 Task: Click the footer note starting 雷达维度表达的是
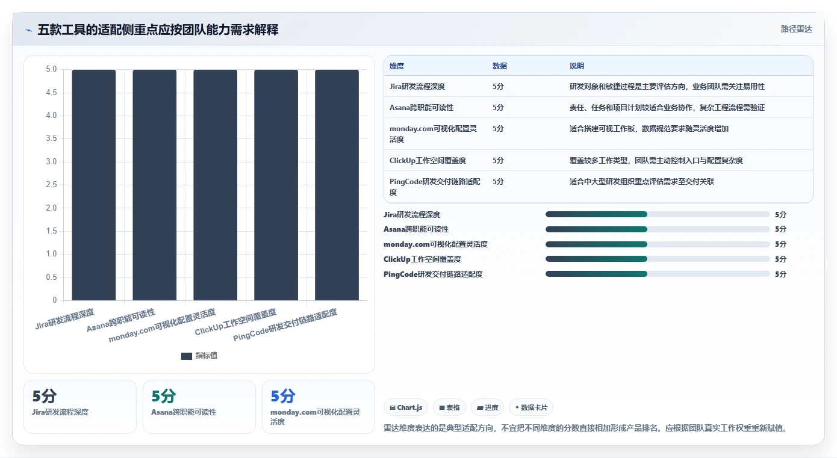pos(585,429)
